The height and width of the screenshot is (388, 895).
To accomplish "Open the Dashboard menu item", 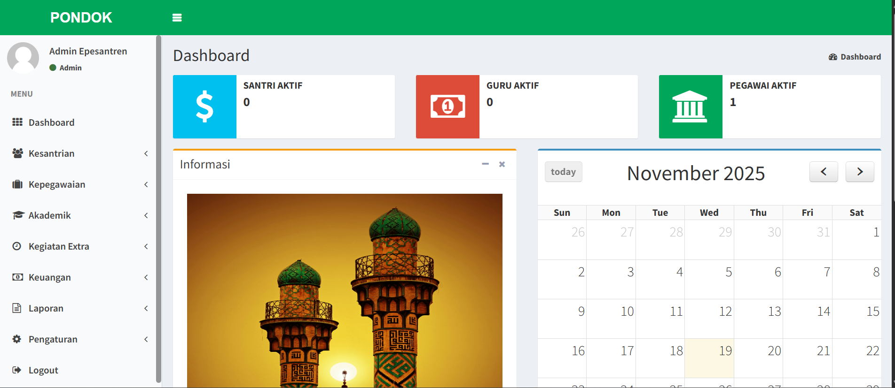I will coord(51,122).
